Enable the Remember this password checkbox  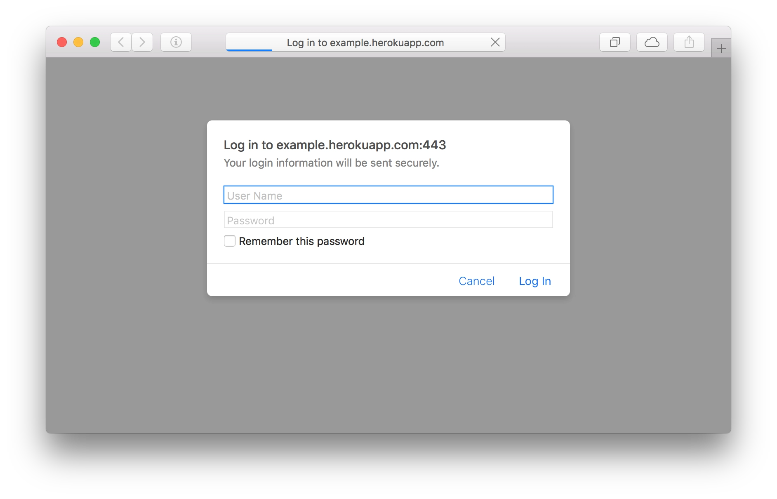pos(230,241)
